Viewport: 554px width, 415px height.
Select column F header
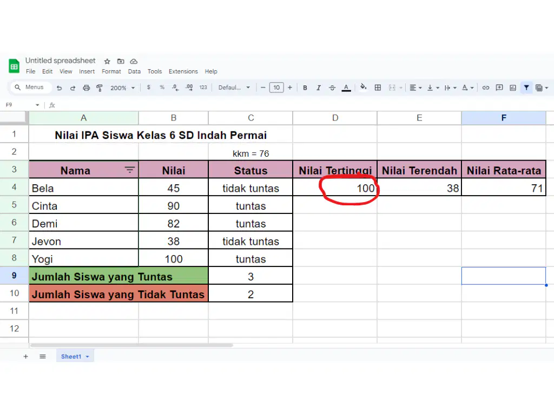(504, 118)
